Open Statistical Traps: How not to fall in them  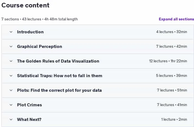[x=59, y=76]
